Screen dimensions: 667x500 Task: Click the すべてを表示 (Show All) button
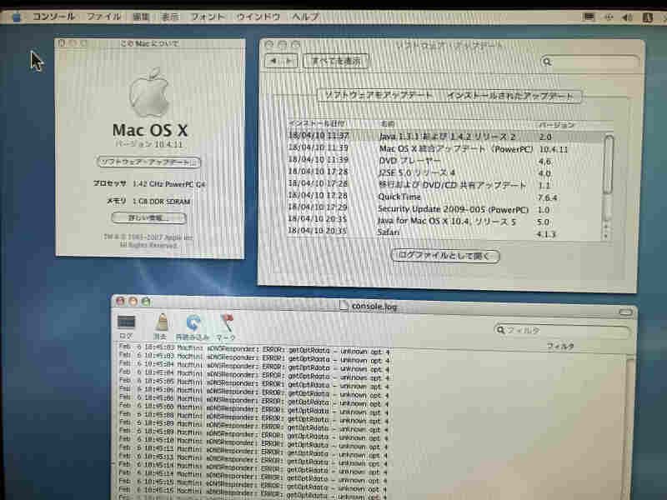[x=337, y=61]
